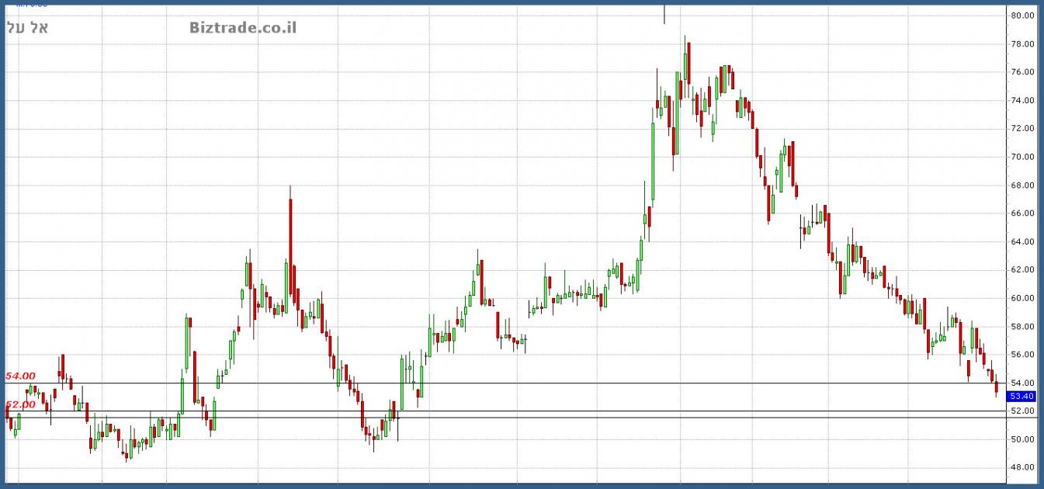Click the 48.00 label on price axis

click(x=1021, y=467)
